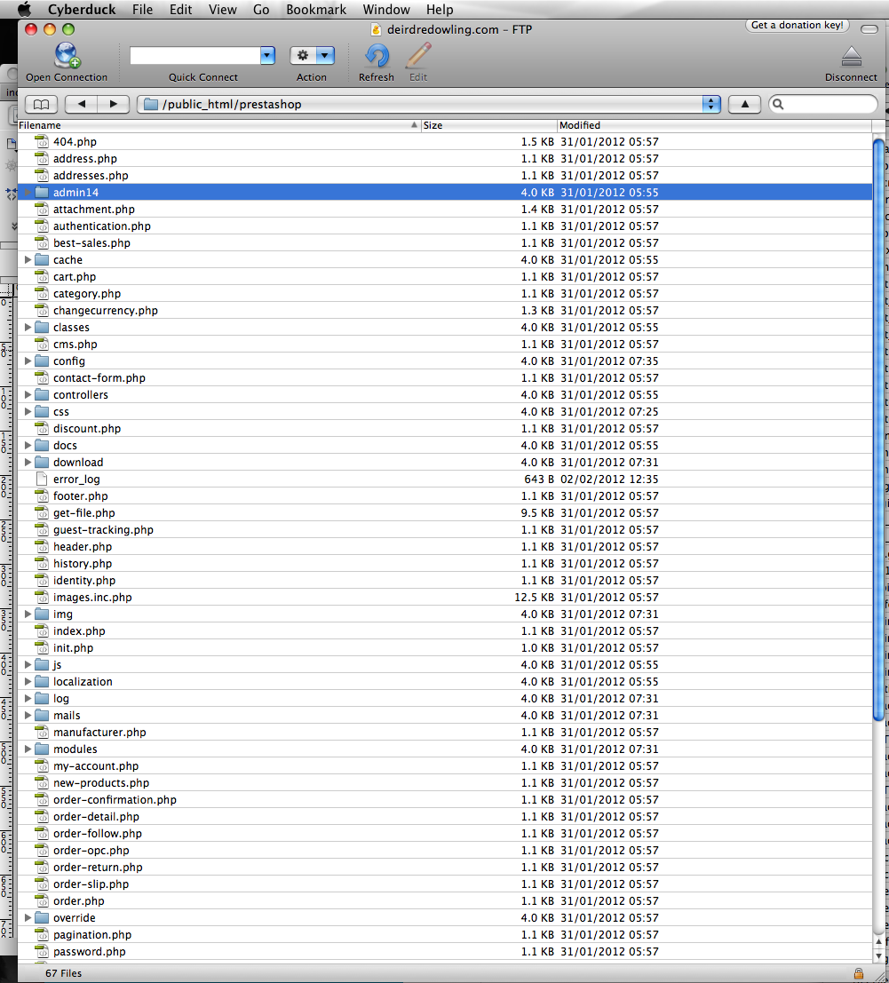This screenshot has width=889, height=983.
Task: Click the error_log blank file icon
Action: click(x=42, y=479)
